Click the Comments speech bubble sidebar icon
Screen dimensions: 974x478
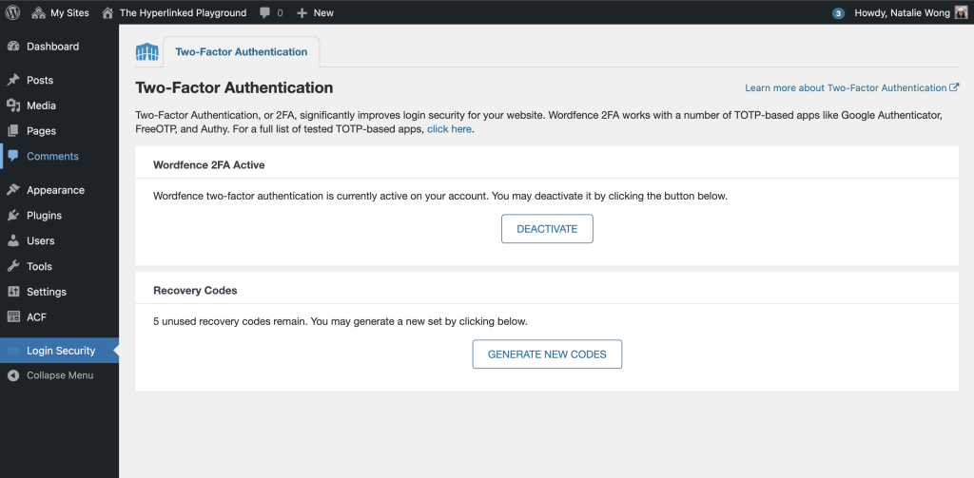coord(13,157)
